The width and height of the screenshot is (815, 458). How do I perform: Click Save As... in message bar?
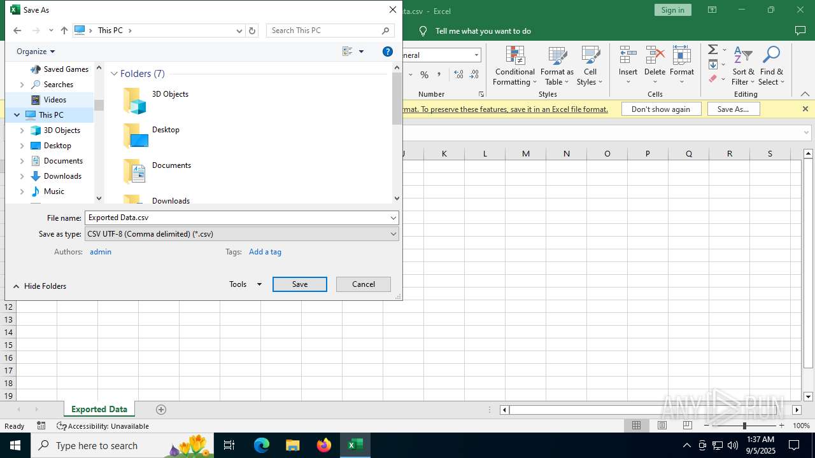(733, 109)
